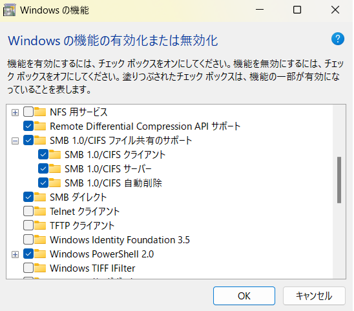Click the feature list vertical scrollbar thumb
Viewport: 354px width, 311px height.
point(339,180)
